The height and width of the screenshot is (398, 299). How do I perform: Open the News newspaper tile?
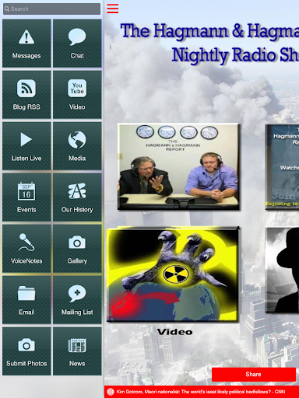tap(77, 351)
